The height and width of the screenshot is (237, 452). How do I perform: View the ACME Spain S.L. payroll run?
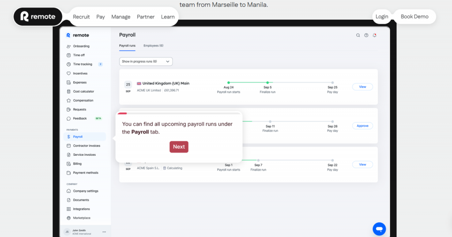pyautogui.click(x=362, y=165)
